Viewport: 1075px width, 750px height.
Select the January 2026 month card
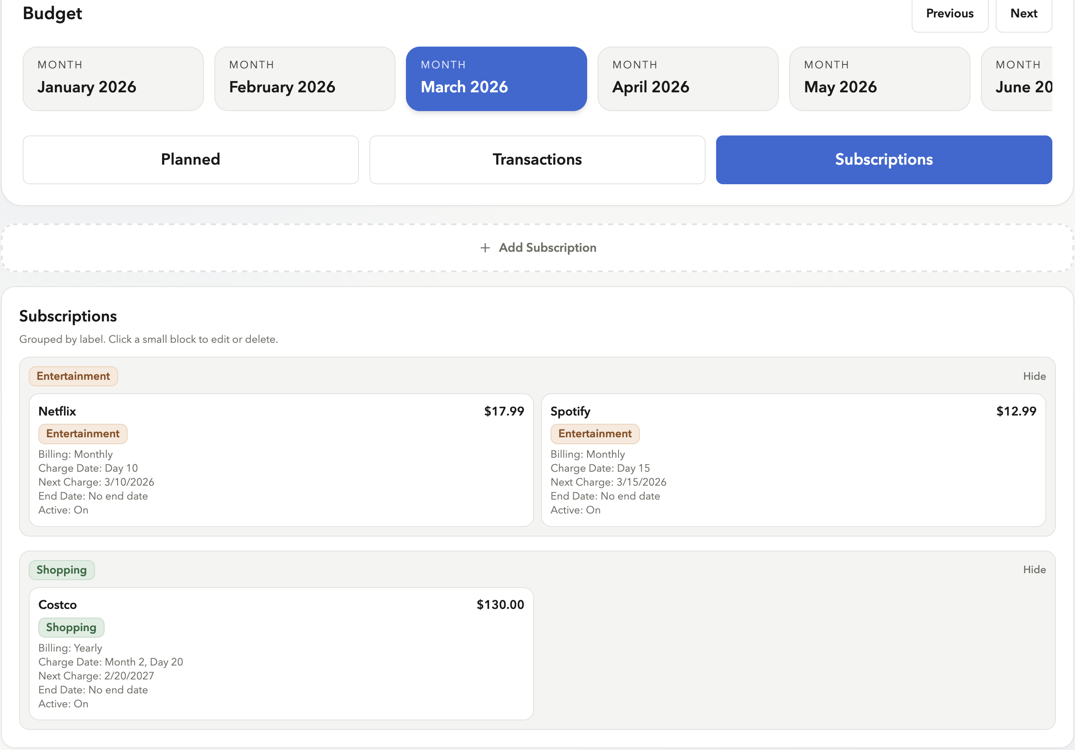tap(112, 78)
